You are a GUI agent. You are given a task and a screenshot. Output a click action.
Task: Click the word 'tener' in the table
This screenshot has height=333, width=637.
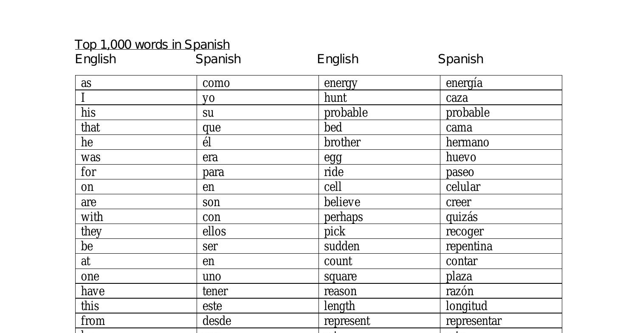[x=215, y=291]
